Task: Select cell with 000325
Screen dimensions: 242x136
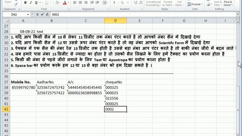Action: 115,87
